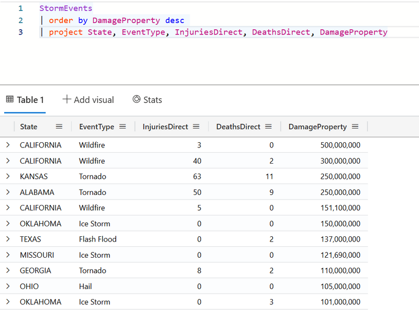Click the injuries value 63 in KANSAS row
419x310 pixels.
tap(197, 176)
